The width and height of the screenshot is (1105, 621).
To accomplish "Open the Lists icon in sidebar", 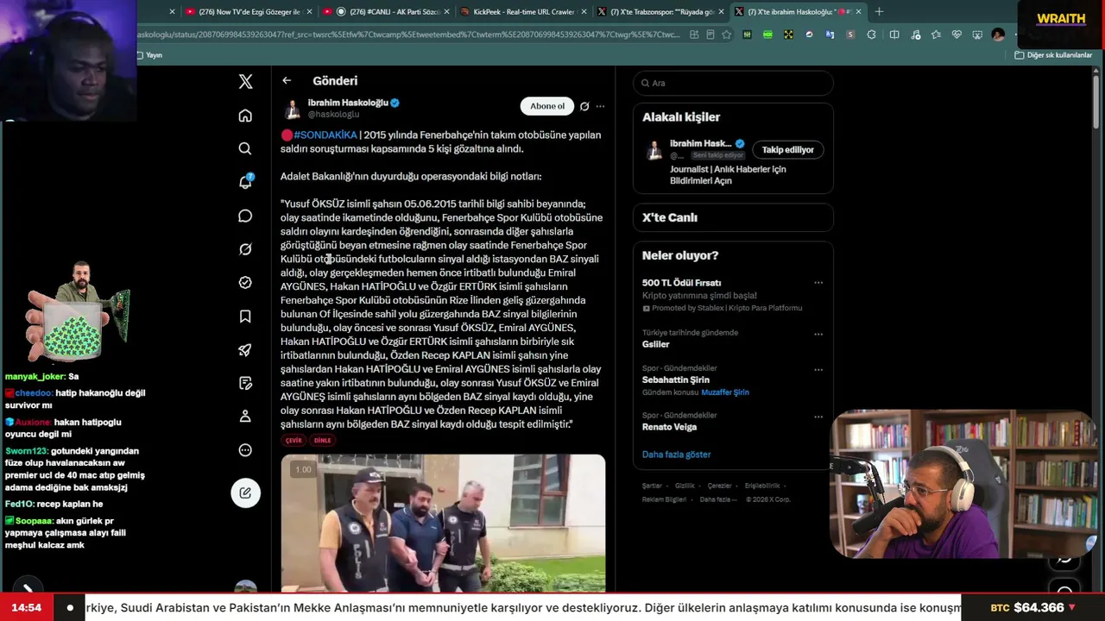I will (x=245, y=383).
